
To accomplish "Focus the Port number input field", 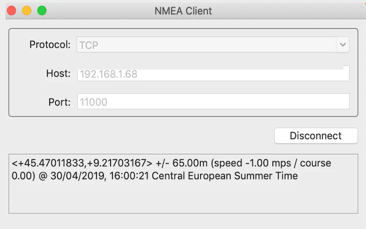I will 213,101.
